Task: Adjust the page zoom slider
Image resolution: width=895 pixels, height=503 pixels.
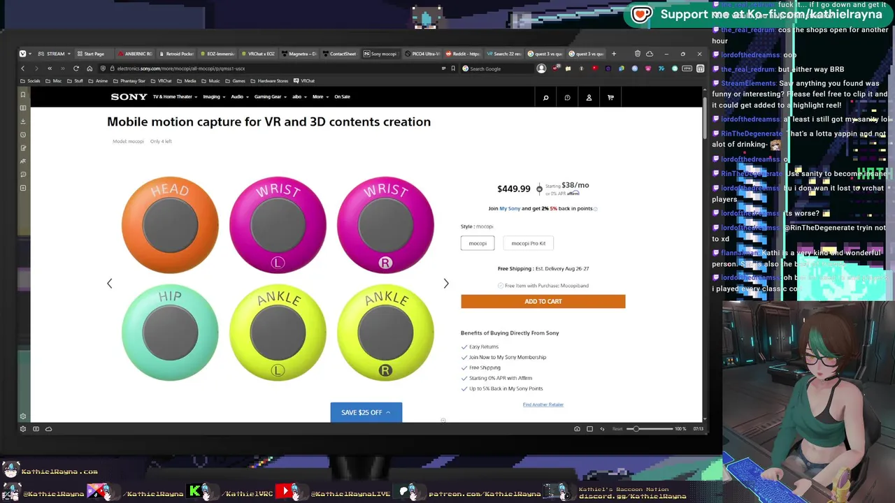Action: (x=650, y=429)
